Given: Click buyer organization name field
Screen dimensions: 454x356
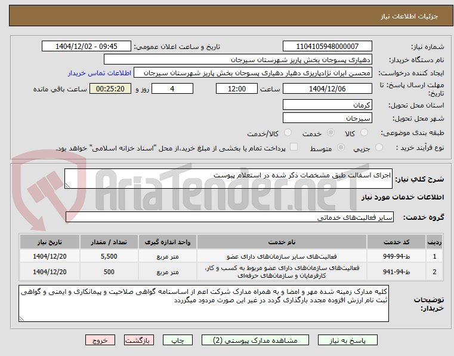Looking at the screenshot, I should point(237,60).
